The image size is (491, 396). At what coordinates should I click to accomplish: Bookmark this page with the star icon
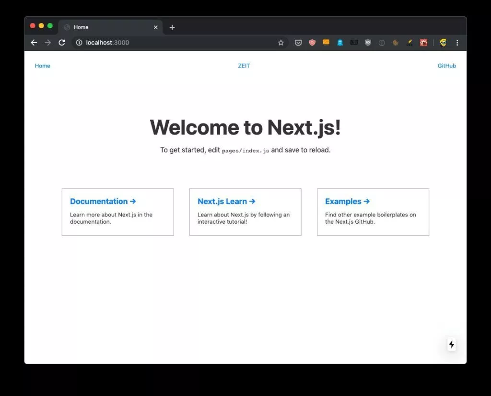281,43
